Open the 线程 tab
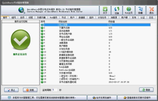 31,18
